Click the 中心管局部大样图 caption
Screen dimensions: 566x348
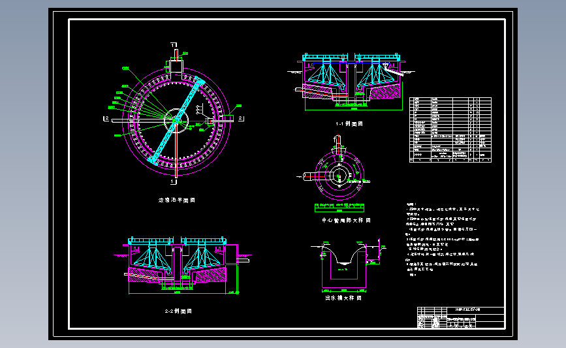click(x=346, y=220)
